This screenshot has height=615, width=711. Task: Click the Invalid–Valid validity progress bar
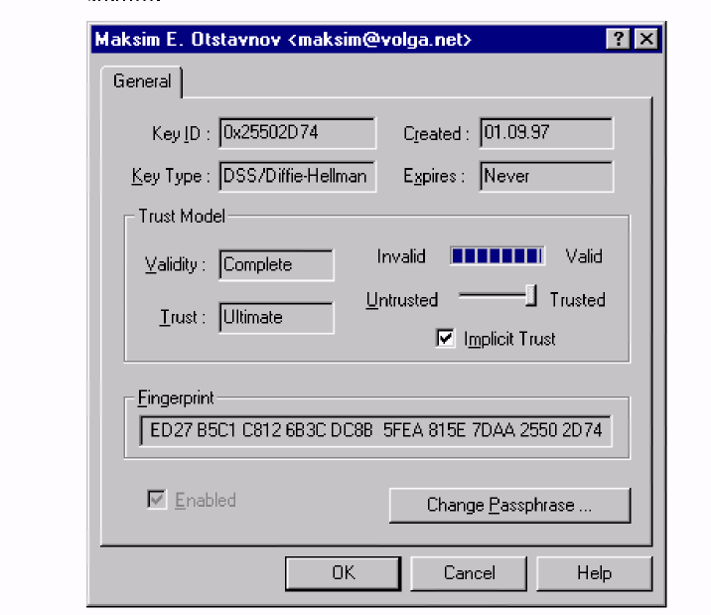click(498, 256)
